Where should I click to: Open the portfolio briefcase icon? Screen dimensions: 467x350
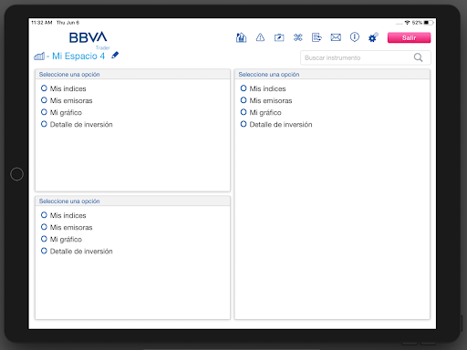point(279,37)
